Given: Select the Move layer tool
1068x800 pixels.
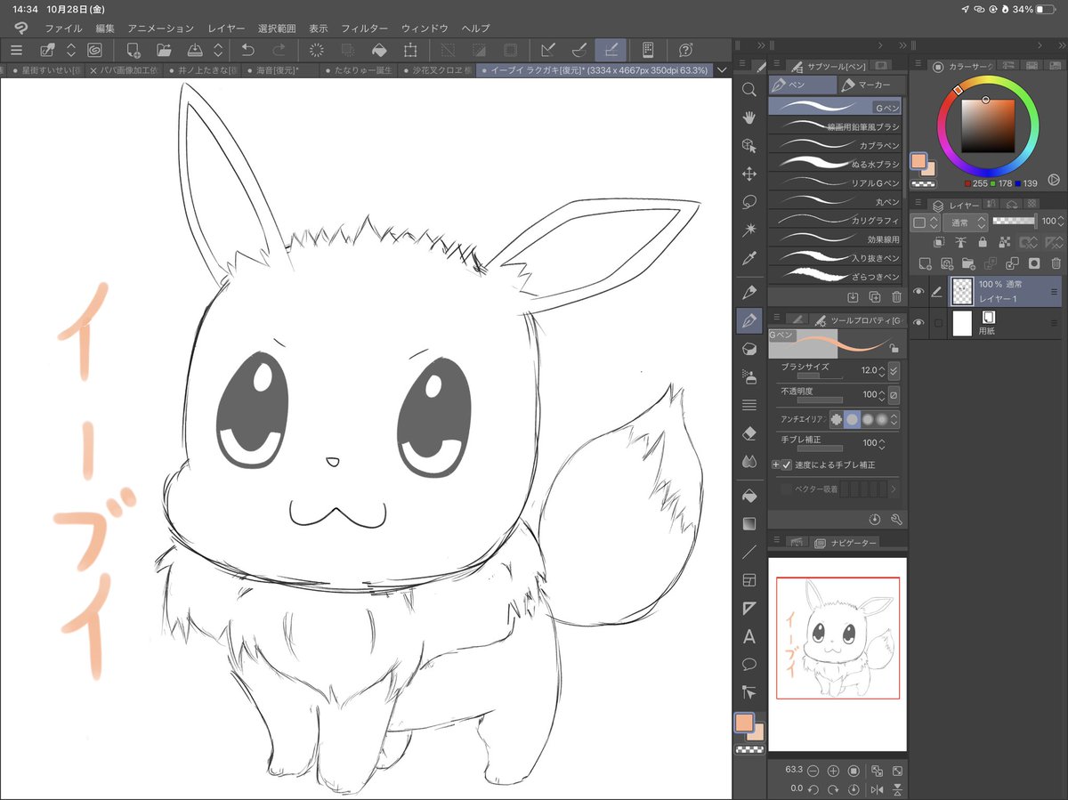Looking at the screenshot, I should point(749,174).
